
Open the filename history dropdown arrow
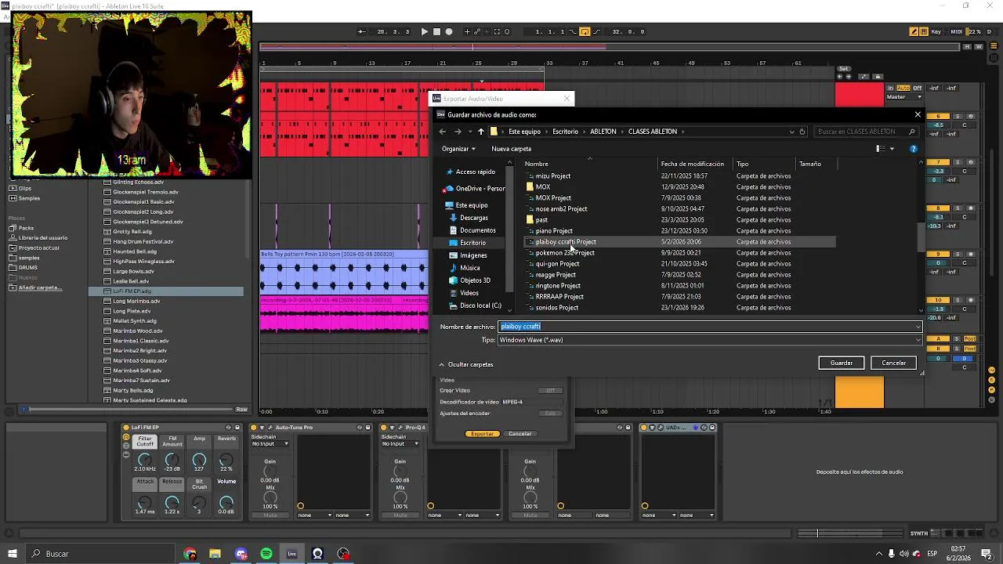pos(918,327)
